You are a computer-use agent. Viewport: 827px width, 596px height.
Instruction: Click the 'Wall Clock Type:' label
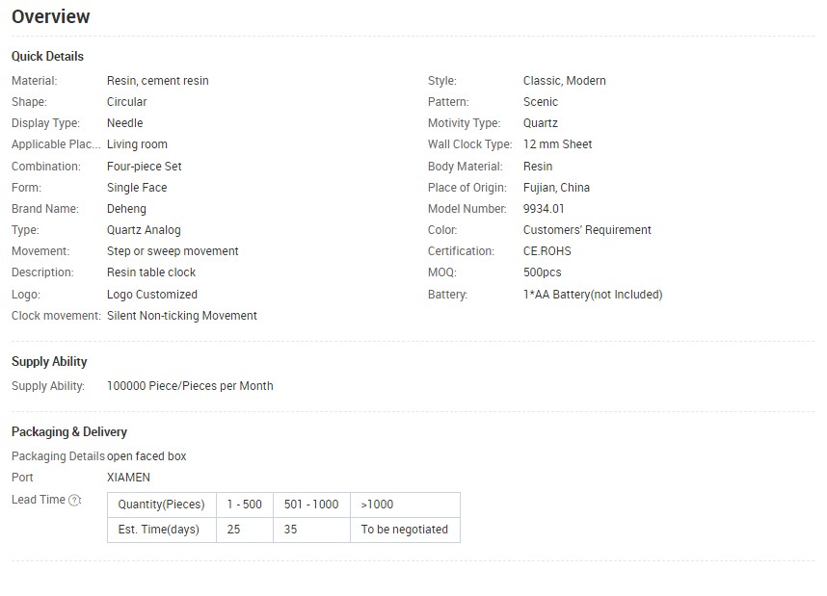point(470,144)
